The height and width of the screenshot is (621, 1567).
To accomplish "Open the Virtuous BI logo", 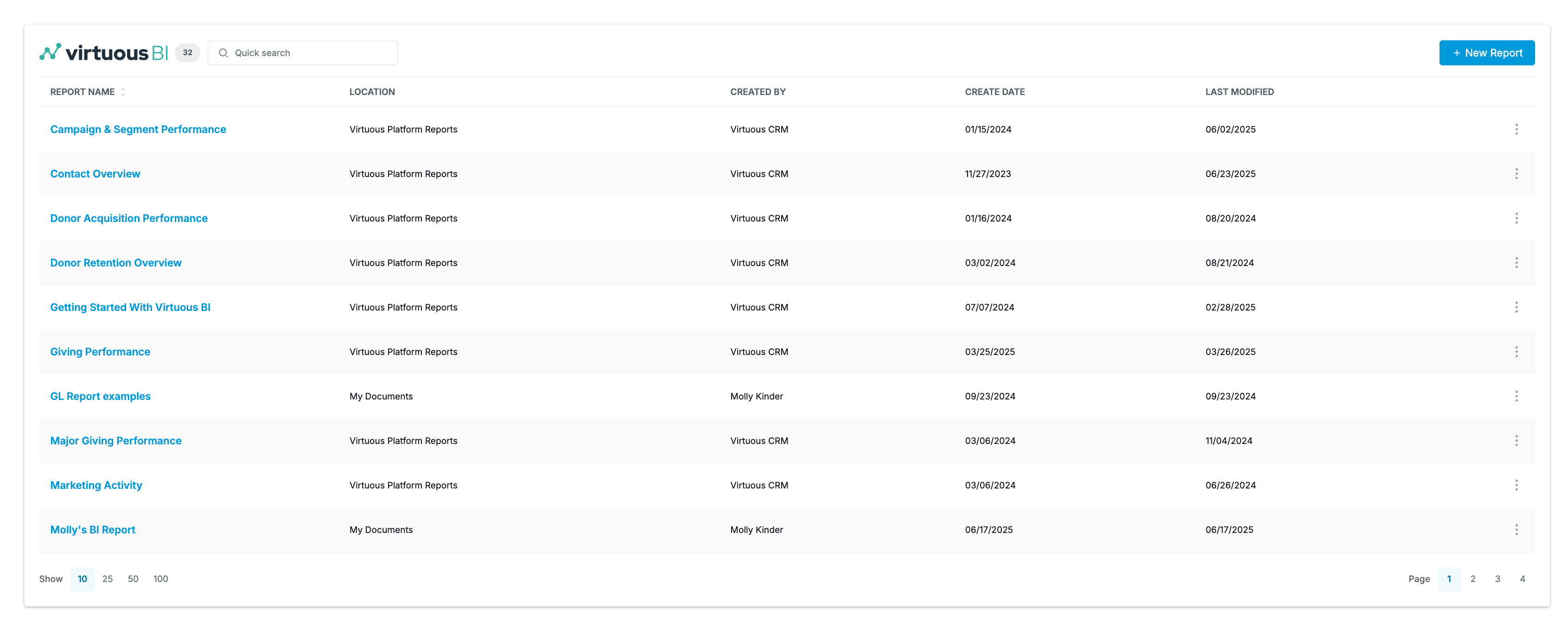I will (x=103, y=52).
